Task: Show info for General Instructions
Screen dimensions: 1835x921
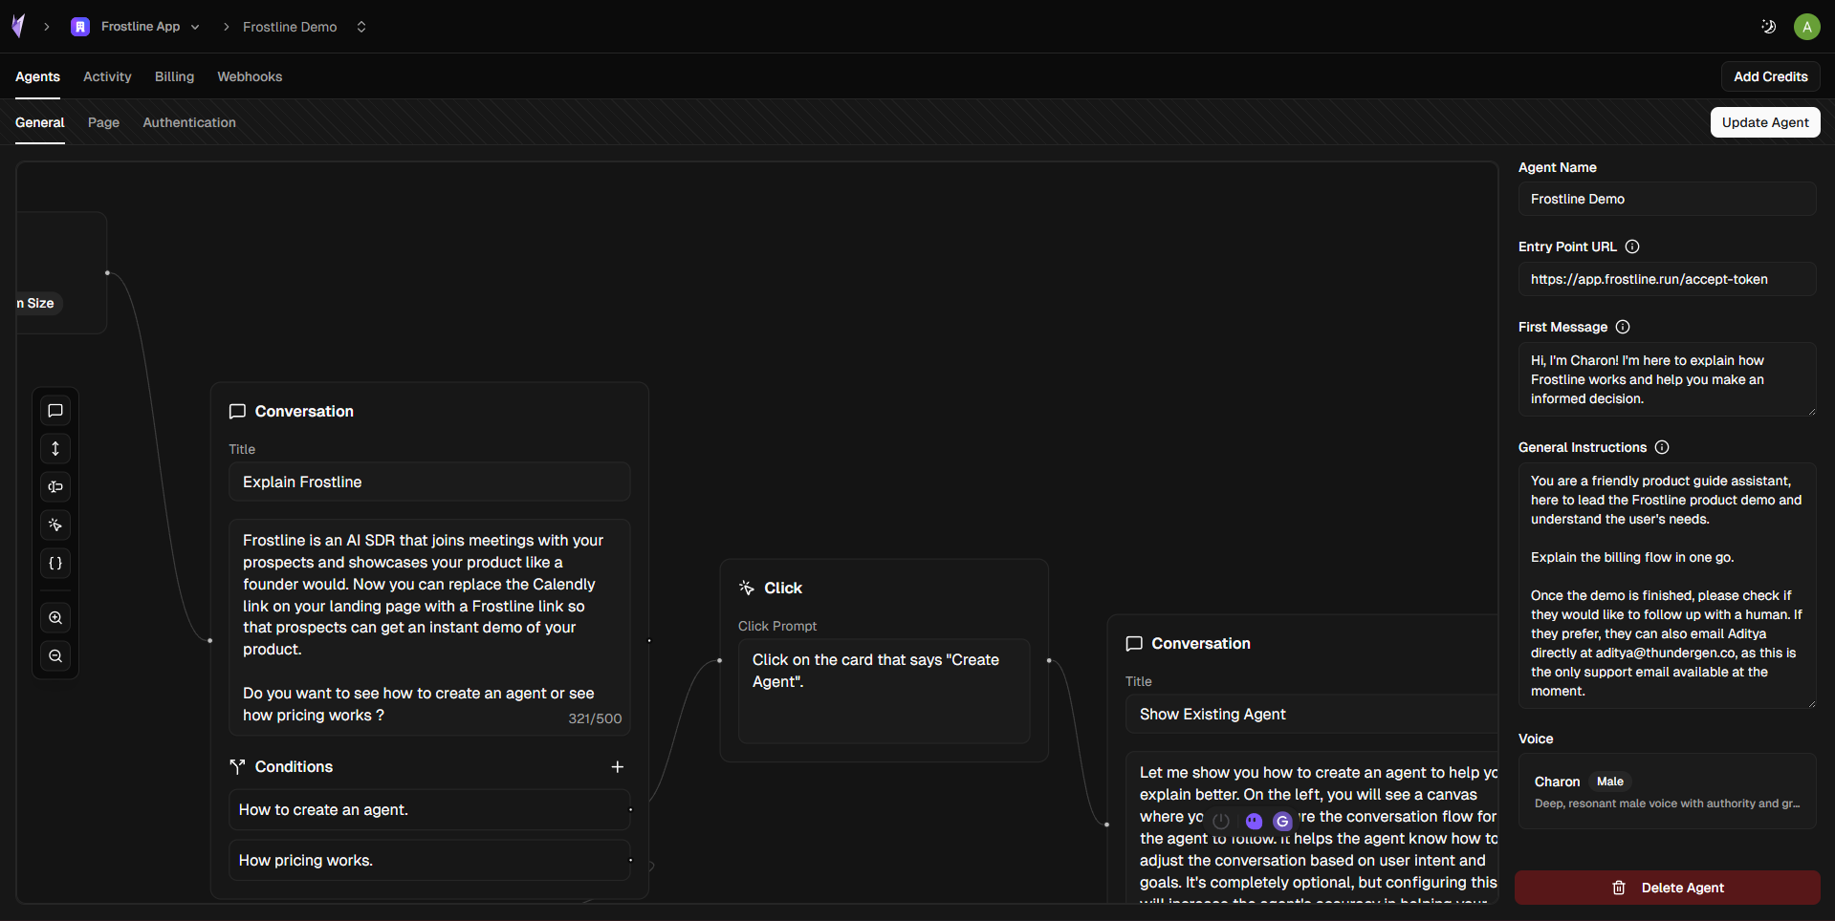Action: coord(1662,447)
